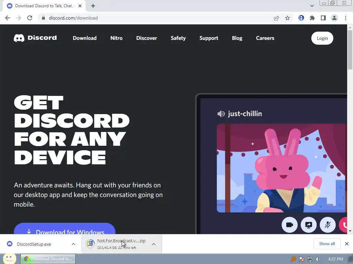The image size is (353, 264).
Task: Click the page vertical scrollbar thumb
Action: click(x=350, y=50)
